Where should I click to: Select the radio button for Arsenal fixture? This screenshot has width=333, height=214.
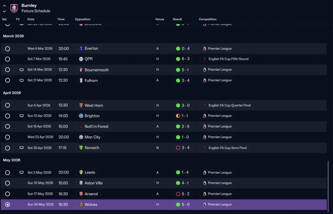tap(8, 194)
